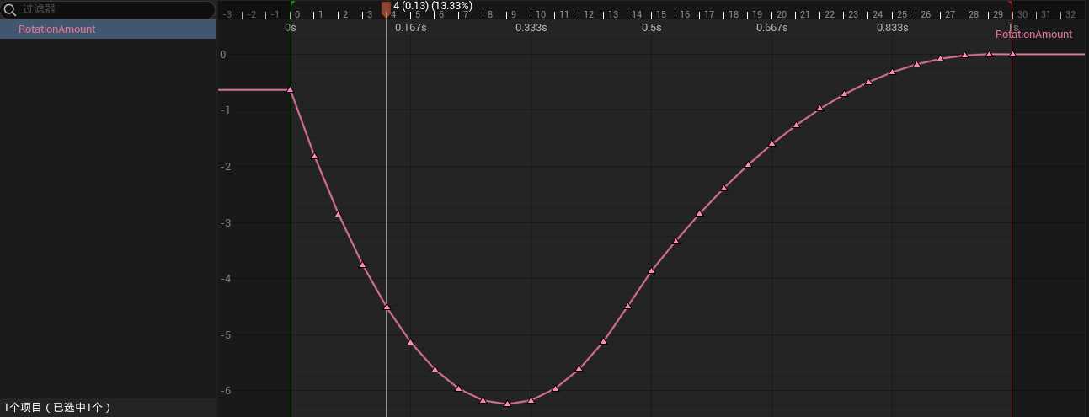This screenshot has height=417, width=1089.
Task: Click frame 22 on the timeline ruler
Action: coord(830,14)
